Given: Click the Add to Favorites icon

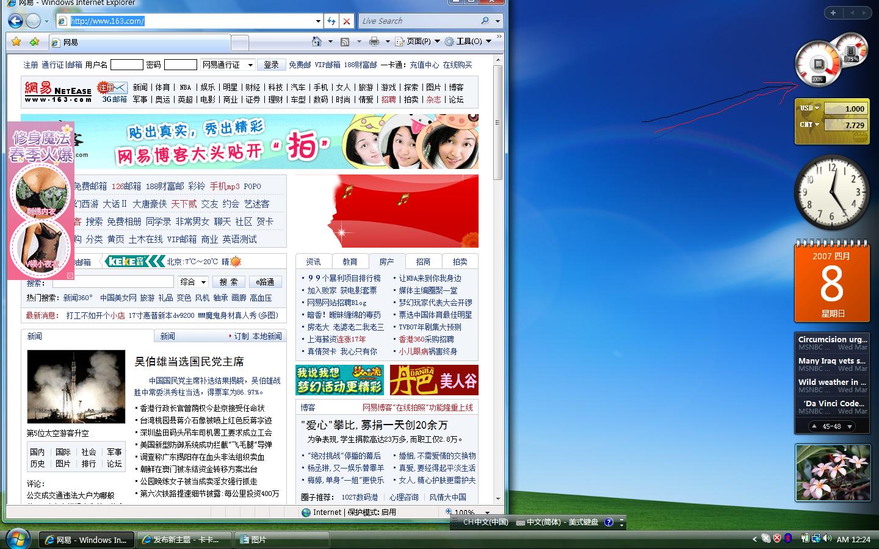Looking at the screenshot, I should [x=34, y=41].
